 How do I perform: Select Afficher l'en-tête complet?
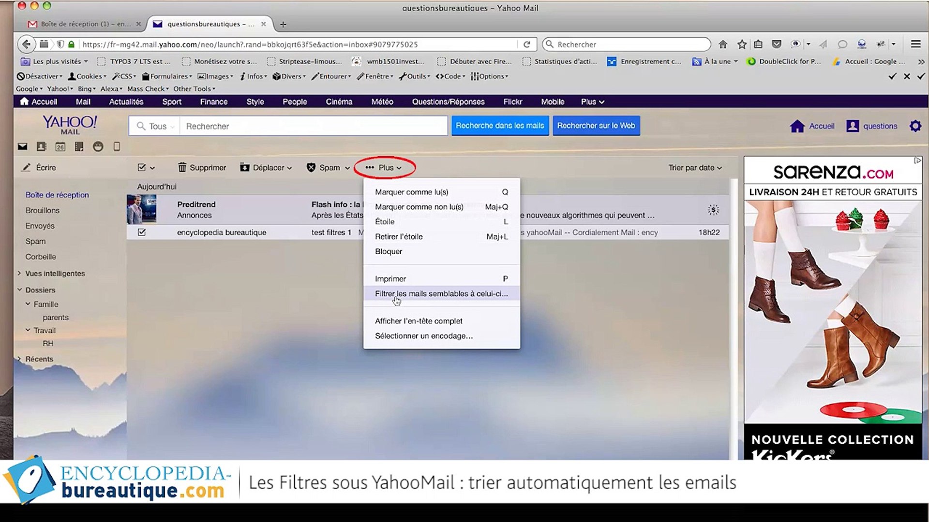click(441, 321)
